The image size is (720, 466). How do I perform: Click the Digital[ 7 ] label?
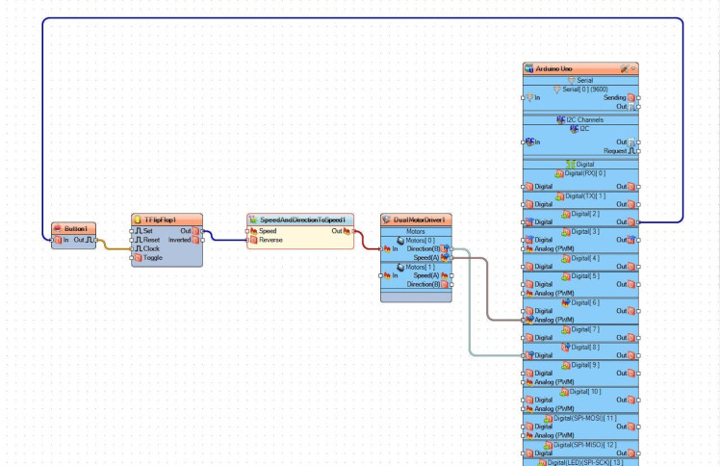click(585, 329)
